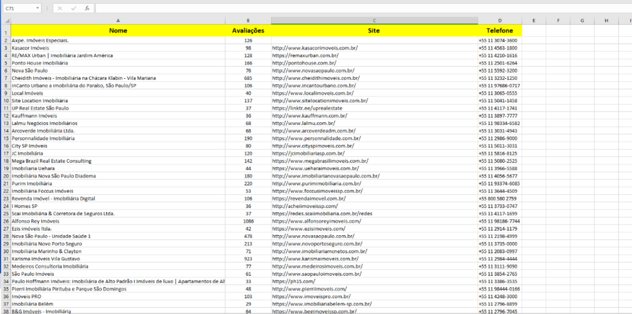Select cell Ponto House Imobiliária

coord(118,63)
